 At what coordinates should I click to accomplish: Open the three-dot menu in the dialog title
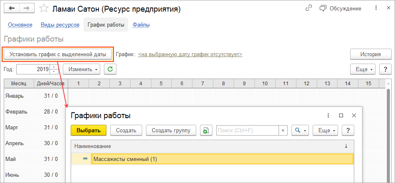[x=328, y=115]
